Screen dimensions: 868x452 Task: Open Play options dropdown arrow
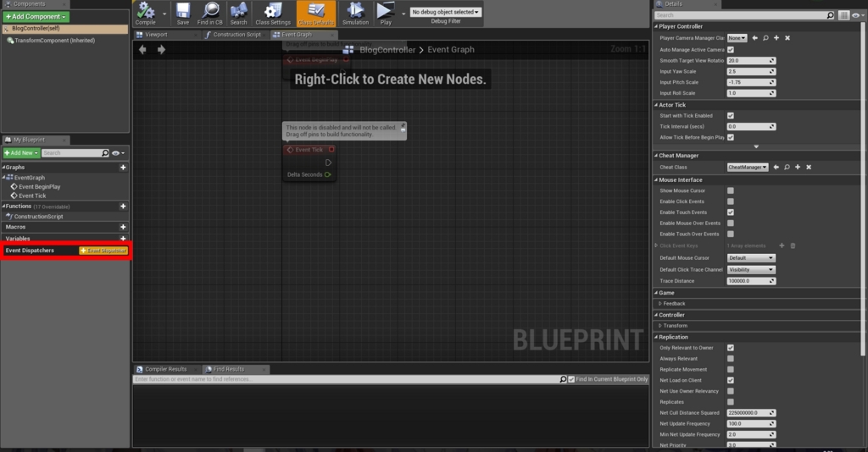403,14
